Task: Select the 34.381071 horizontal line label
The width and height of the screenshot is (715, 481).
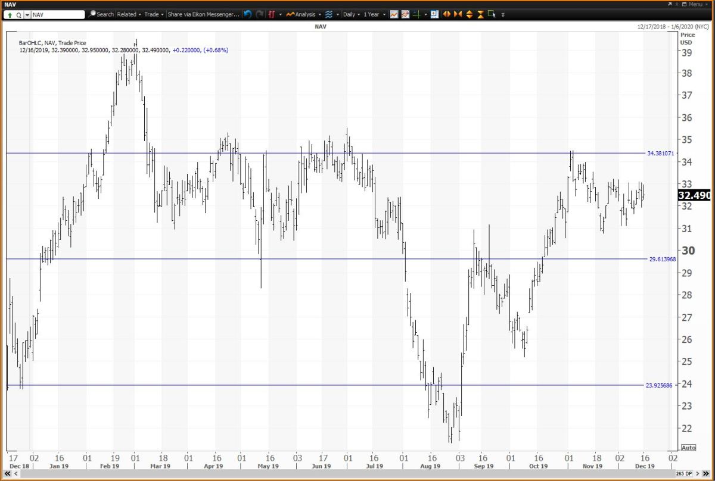Action: point(661,153)
